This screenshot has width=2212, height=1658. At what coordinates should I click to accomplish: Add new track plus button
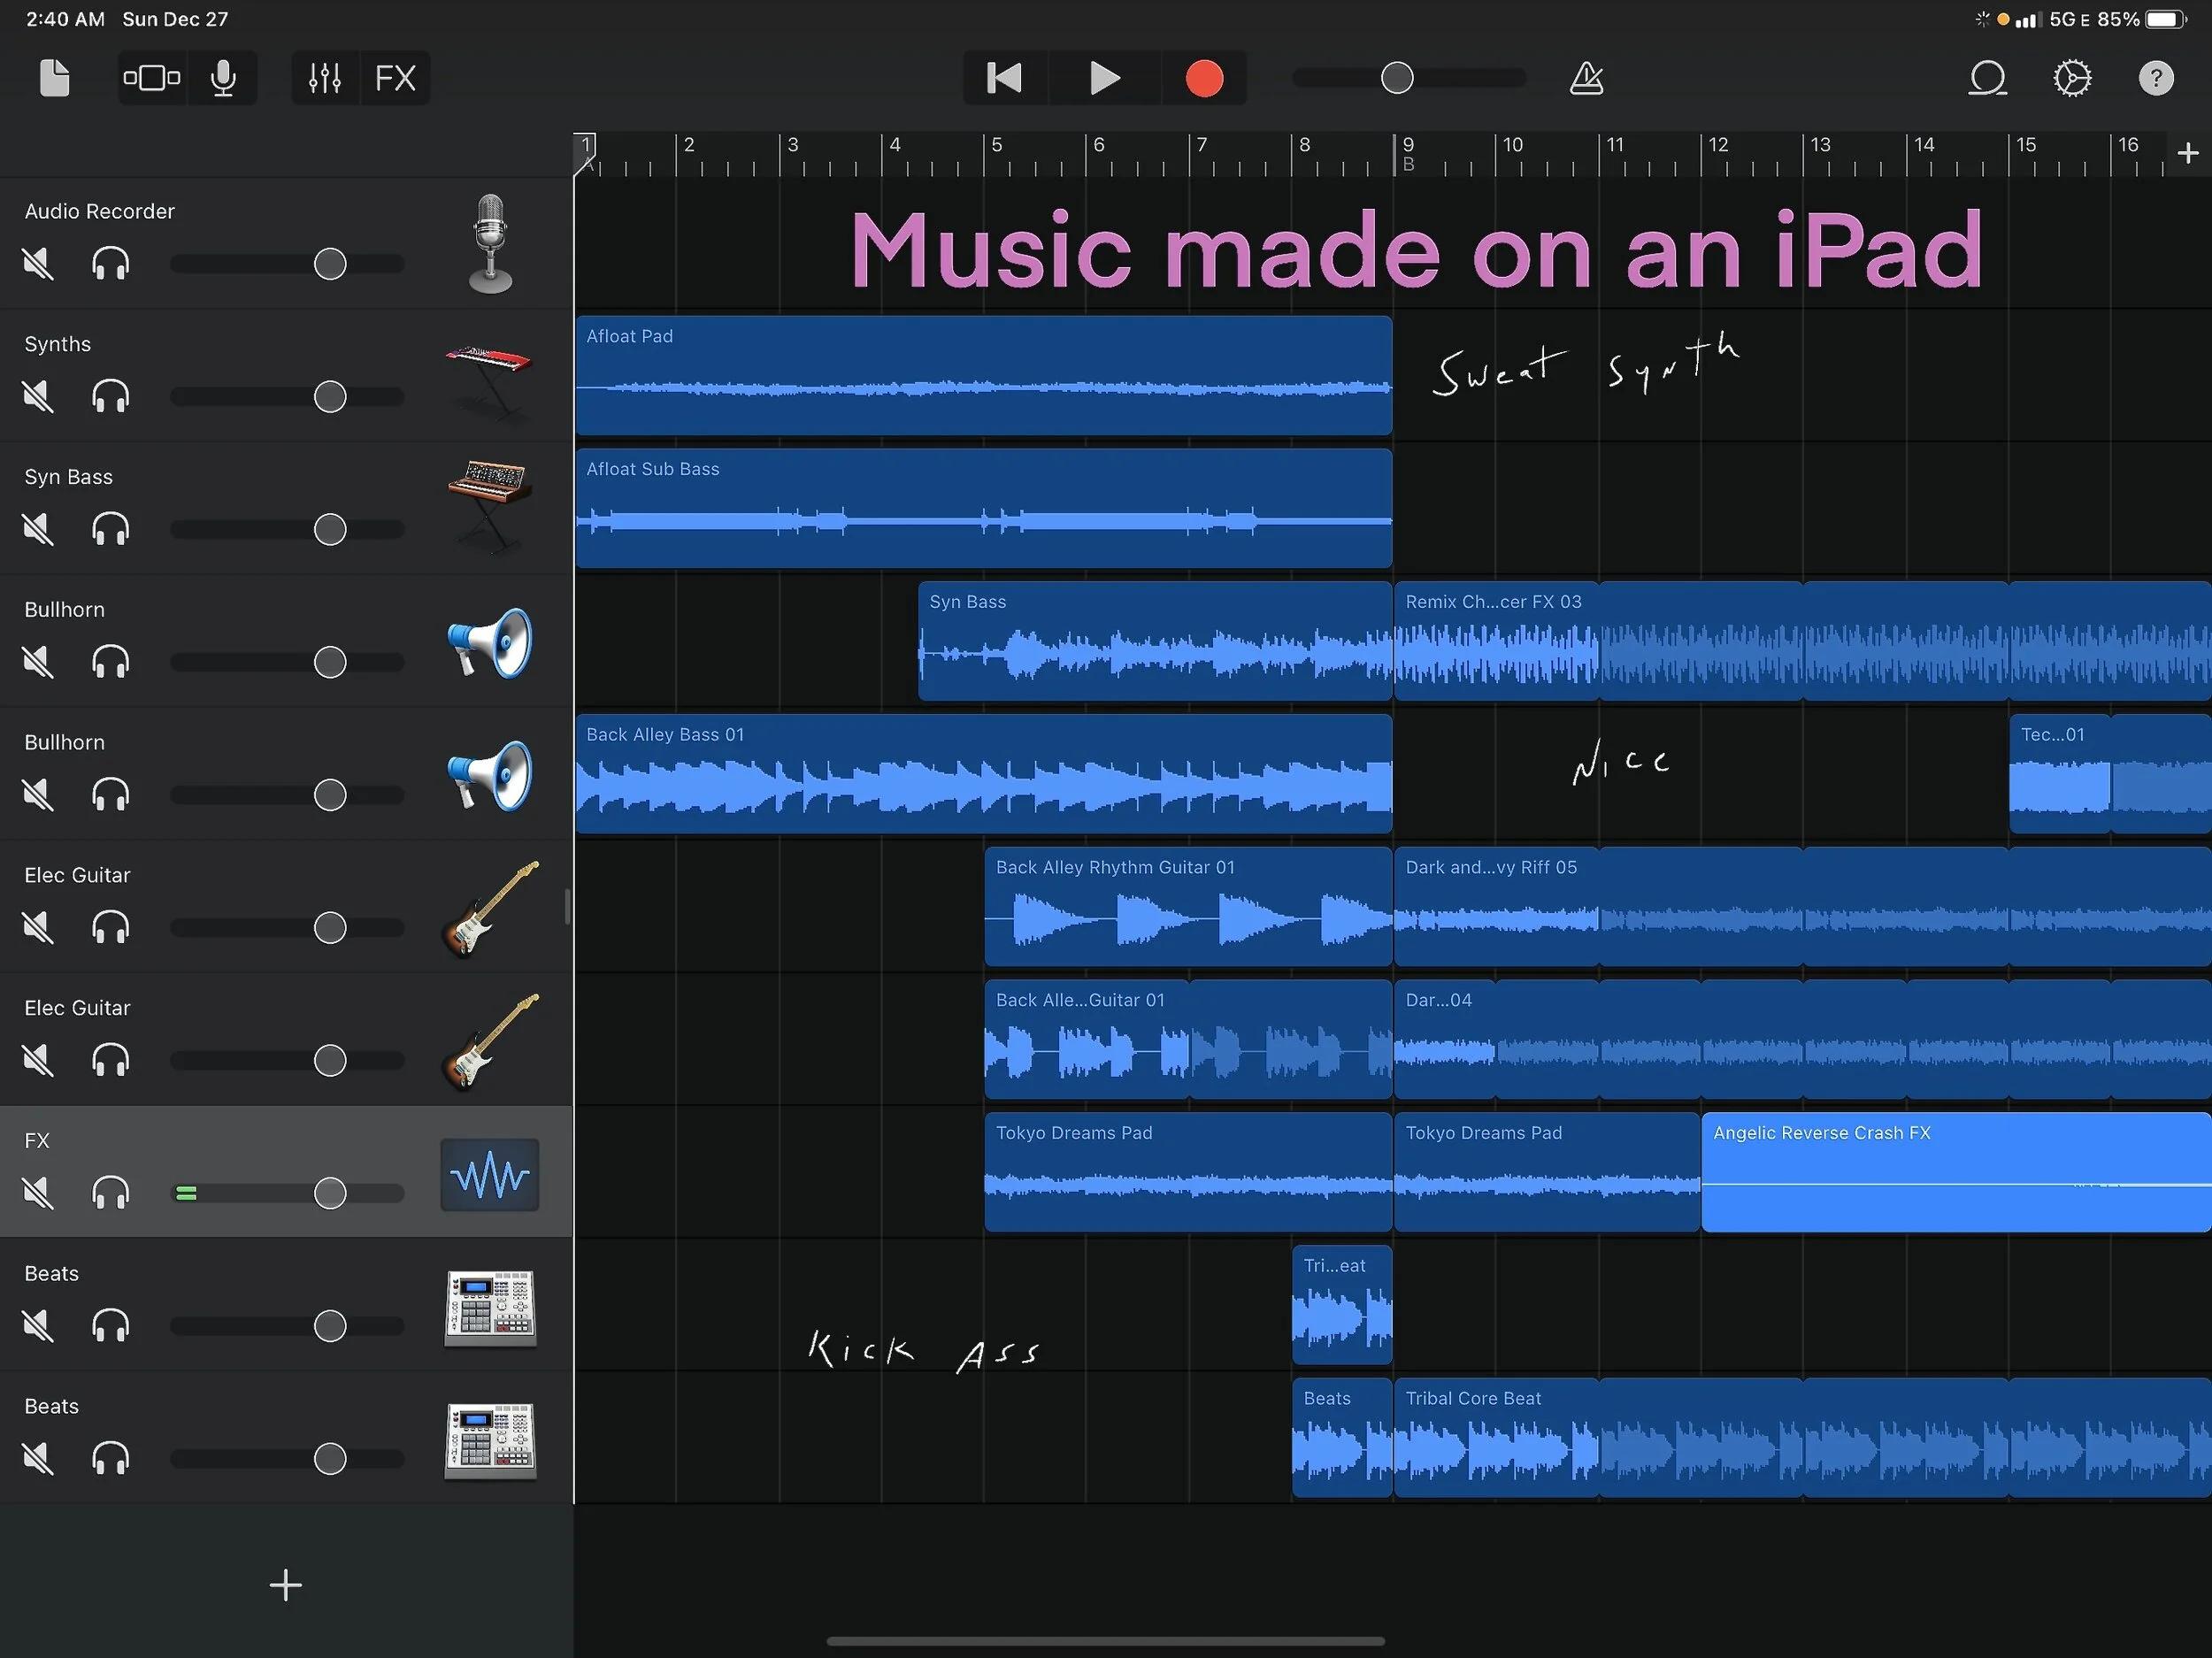tap(285, 1585)
